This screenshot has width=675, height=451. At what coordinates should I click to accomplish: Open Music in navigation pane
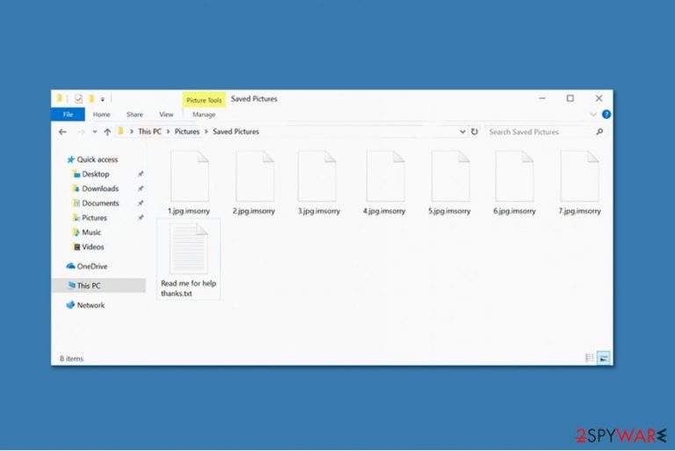click(x=91, y=233)
